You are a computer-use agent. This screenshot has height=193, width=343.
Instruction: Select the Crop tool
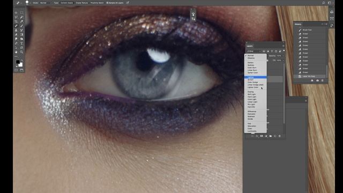16,21
